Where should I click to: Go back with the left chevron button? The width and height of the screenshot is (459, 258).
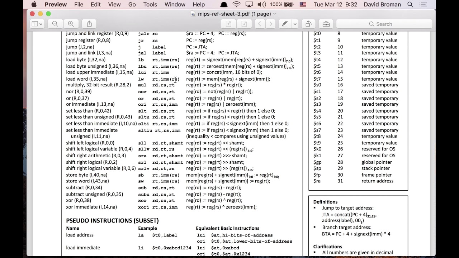tap(260, 24)
